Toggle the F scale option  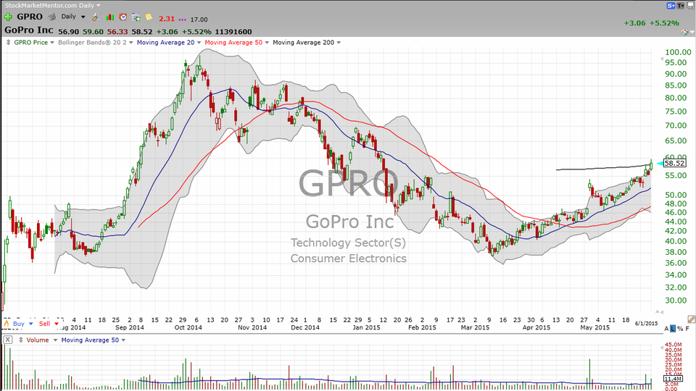[687, 329]
